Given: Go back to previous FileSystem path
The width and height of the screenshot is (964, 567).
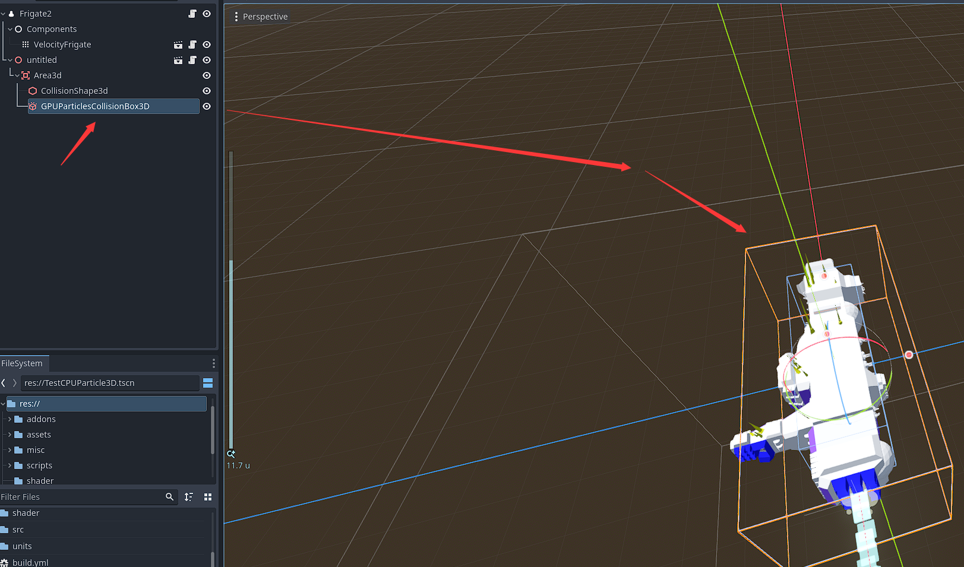Looking at the screenshot, I should [4, 383].
